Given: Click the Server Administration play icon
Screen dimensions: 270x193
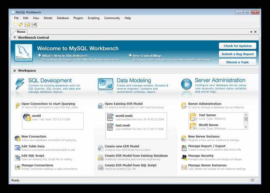Looking at the screenshot, I should [187, 84].
